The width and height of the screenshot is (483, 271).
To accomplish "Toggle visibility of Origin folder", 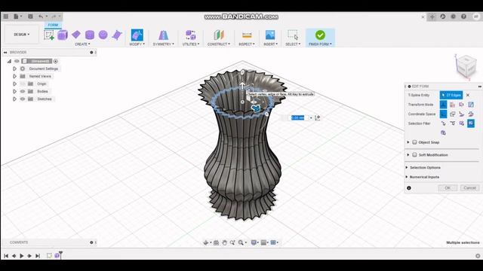I will (23, 84).
